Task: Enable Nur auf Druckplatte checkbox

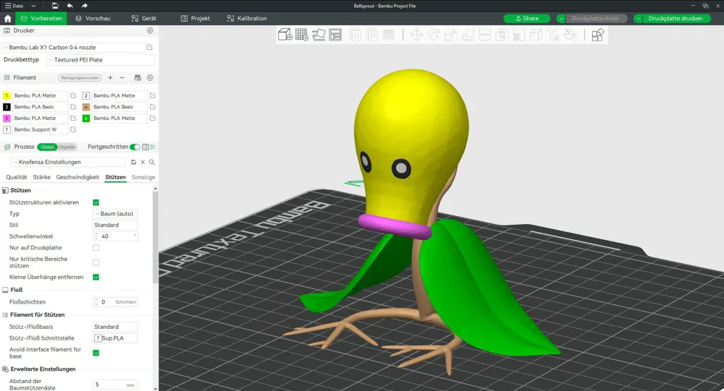Action: tap(96, 248)
